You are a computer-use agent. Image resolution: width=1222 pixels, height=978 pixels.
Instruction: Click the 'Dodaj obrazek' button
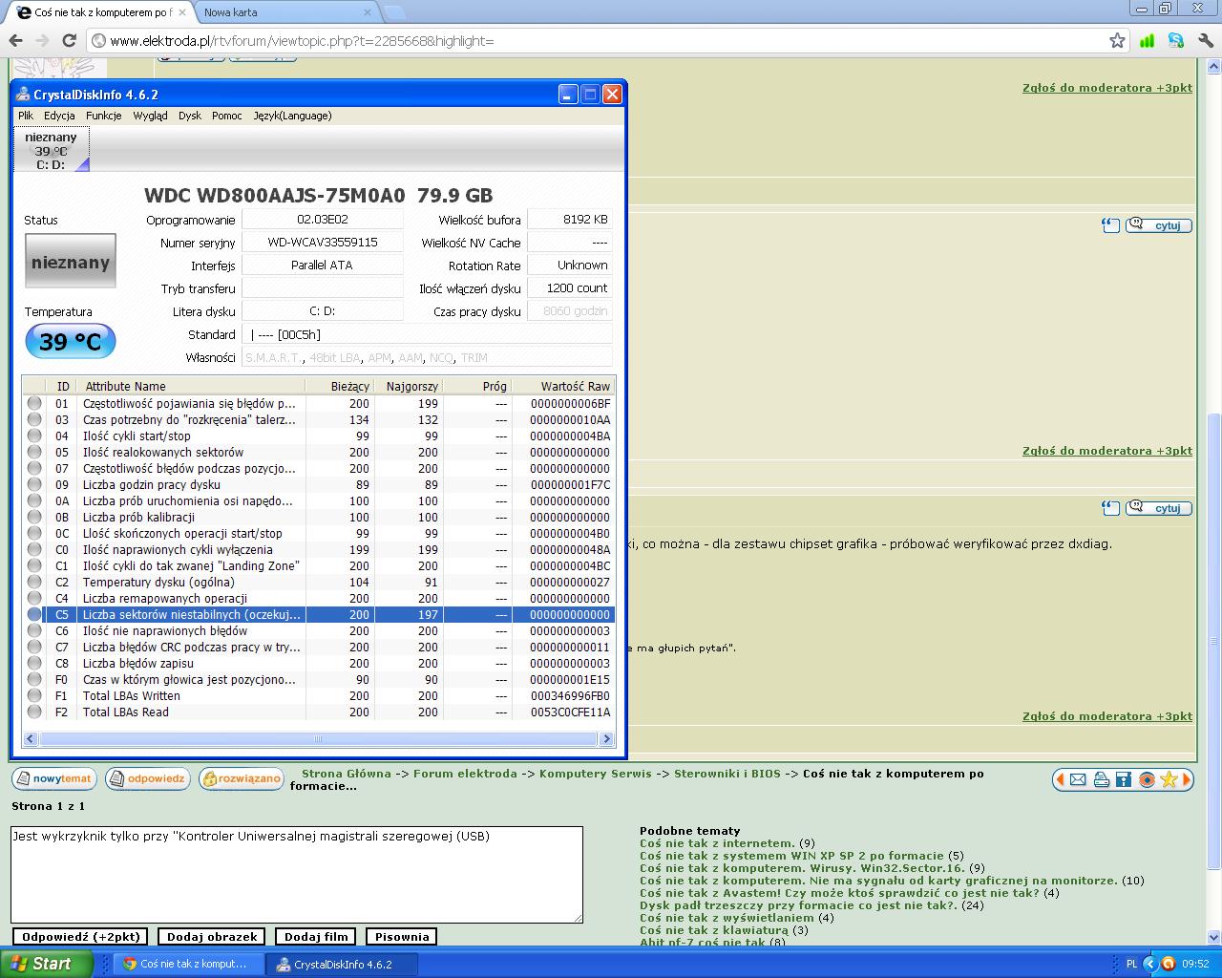(x=212, y=937)
